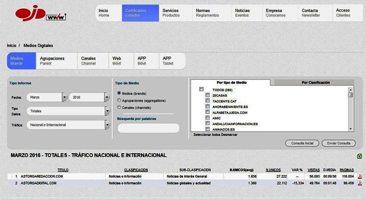Select Canales (channels) radio button
The height and width of the screenshot is (199, 366).
click(119, 107)
